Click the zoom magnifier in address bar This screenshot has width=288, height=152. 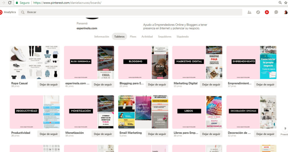pyautogui.click(x=280, y=3)
